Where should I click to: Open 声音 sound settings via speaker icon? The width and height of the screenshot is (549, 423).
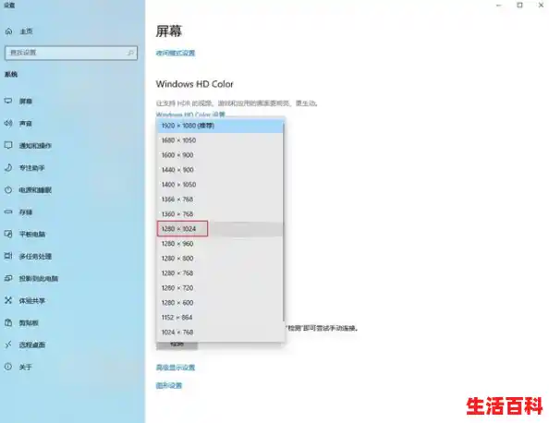(x=8, y=123)
